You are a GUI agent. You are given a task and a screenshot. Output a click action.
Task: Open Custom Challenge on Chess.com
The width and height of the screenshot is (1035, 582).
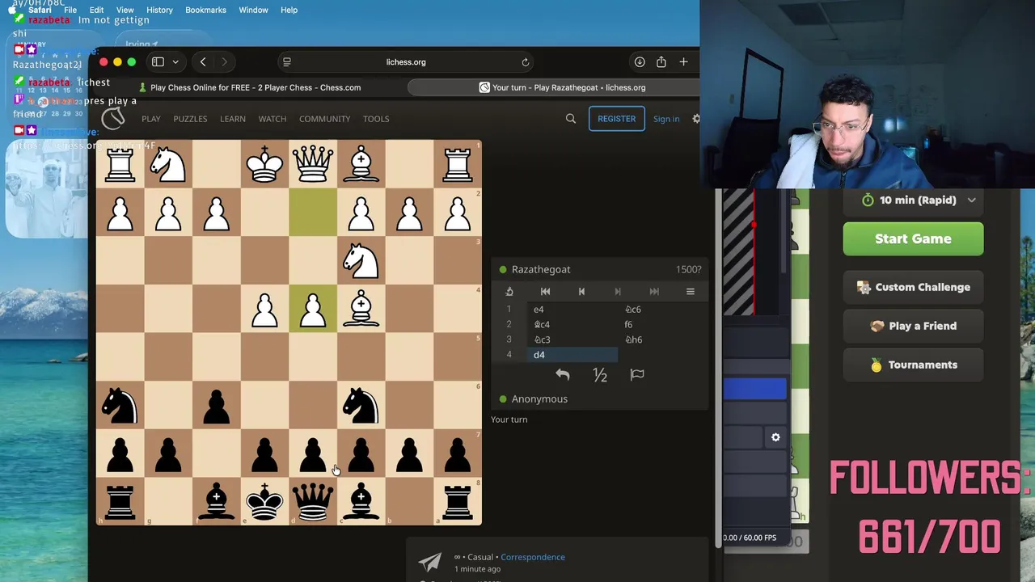[913, 287]
